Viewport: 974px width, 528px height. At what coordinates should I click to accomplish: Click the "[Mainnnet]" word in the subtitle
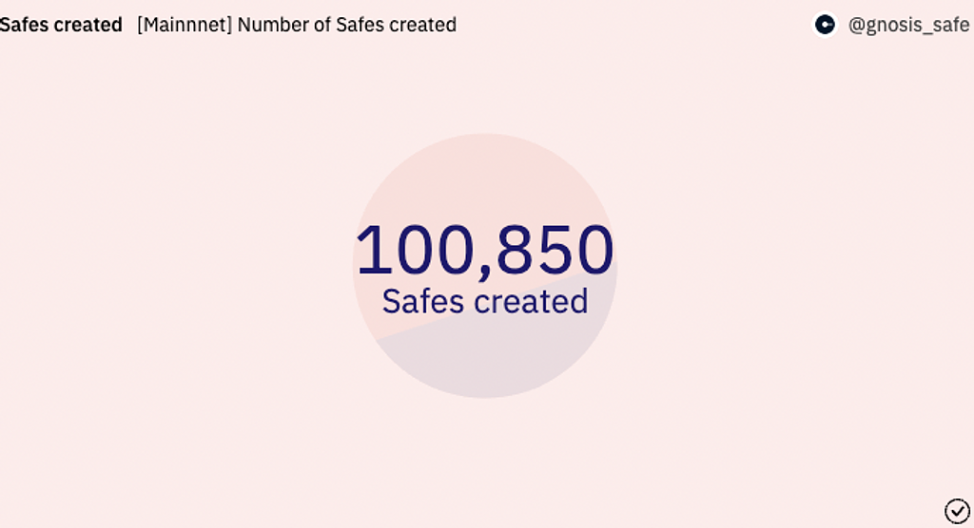coord(185,25)
